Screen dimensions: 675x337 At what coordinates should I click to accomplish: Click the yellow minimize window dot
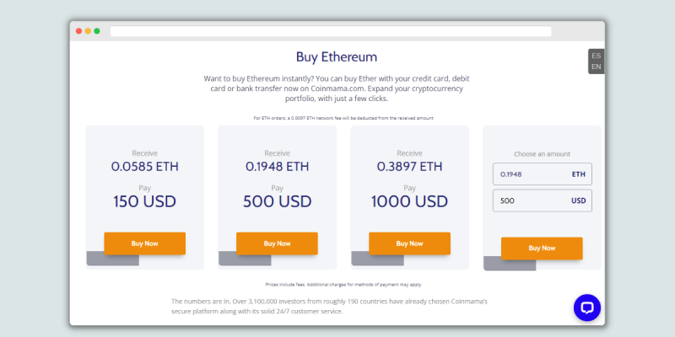pyautogui.click(x=88, y=31)
